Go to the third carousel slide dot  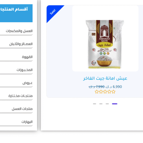tap(107, 104)
